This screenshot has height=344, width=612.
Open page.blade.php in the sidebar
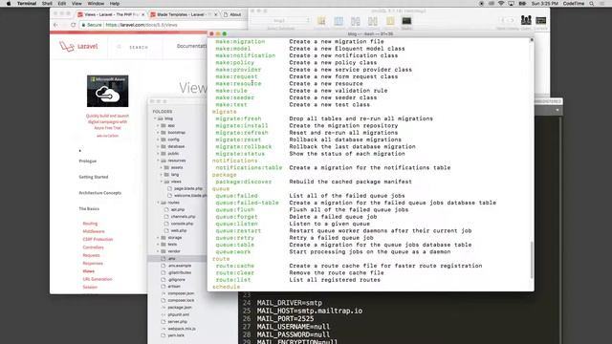(x=187, y=189)
